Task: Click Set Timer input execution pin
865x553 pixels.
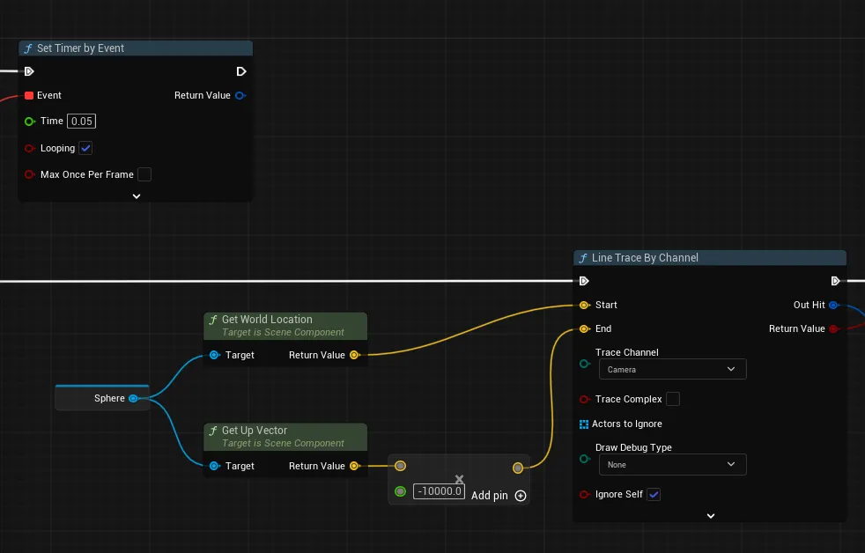Action: pyautogui.click(x=29, y=71)
